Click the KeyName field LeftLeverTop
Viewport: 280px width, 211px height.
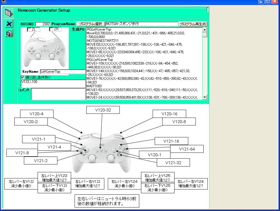(63, 72)
